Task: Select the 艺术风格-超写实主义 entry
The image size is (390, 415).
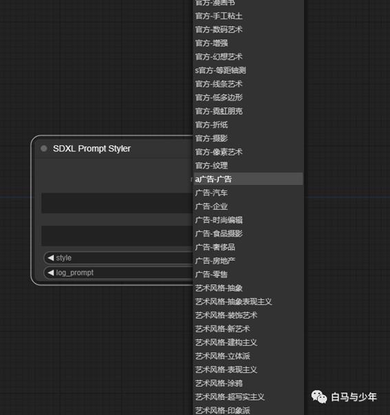Action: (248, 396)
